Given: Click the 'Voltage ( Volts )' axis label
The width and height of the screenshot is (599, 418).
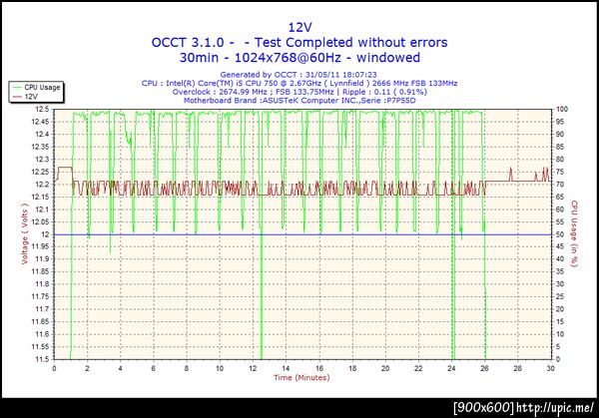Looking at the screenshot, I should pyautogui.click(x=25, y=233).
